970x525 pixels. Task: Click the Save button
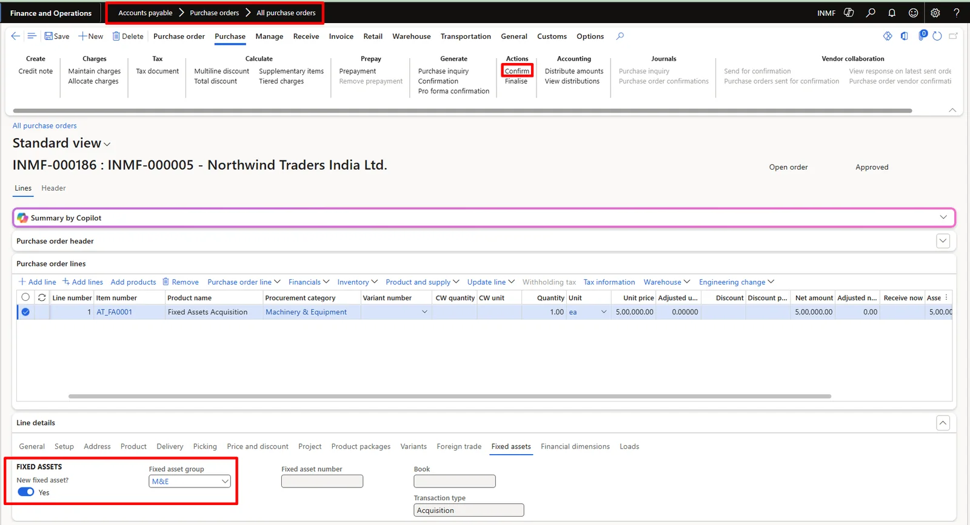57,36
